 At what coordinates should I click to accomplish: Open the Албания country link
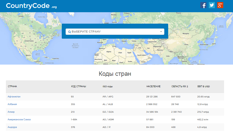pyautogui.click(x=12, y=104)
